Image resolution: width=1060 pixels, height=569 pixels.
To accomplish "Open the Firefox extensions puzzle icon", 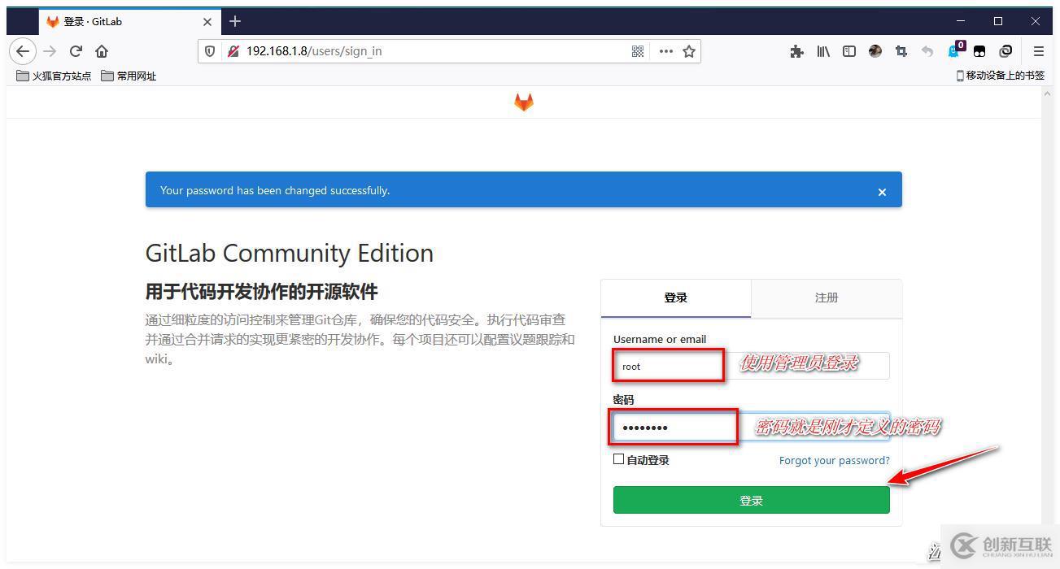I will pyautogui.click(x=796, y=50).
